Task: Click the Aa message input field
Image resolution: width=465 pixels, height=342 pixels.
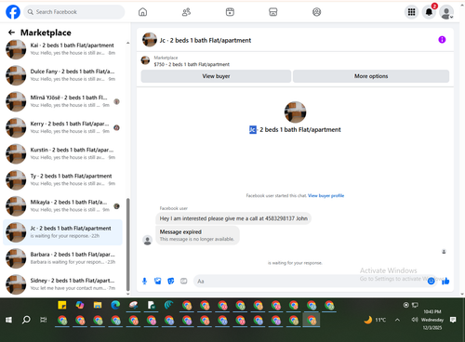Action: coord(310,281)
